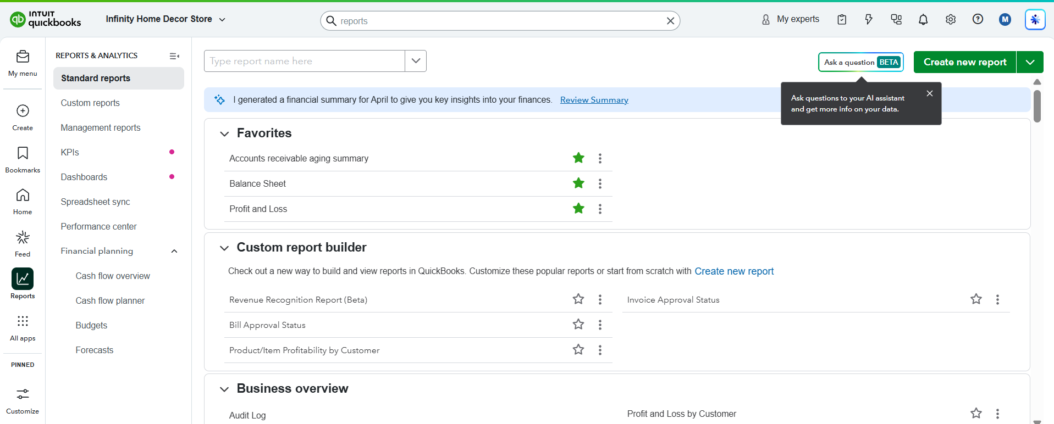
Task: Open more options for Profit and Loss
Action: pyautogui.click(x=600, y=209)
